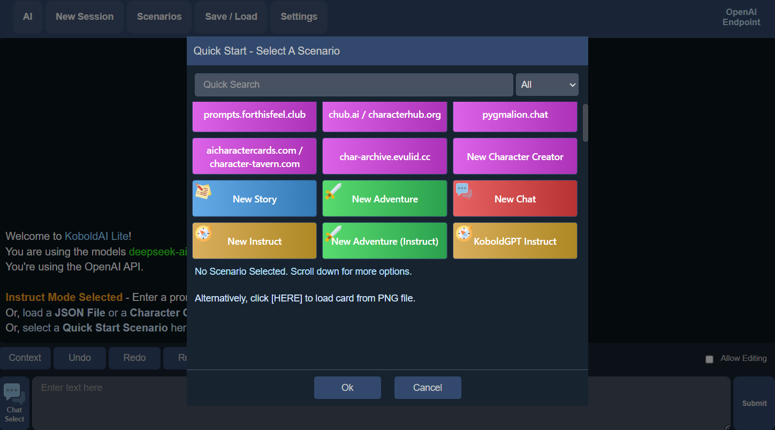Choose the New Story scenario

point(255,199)
